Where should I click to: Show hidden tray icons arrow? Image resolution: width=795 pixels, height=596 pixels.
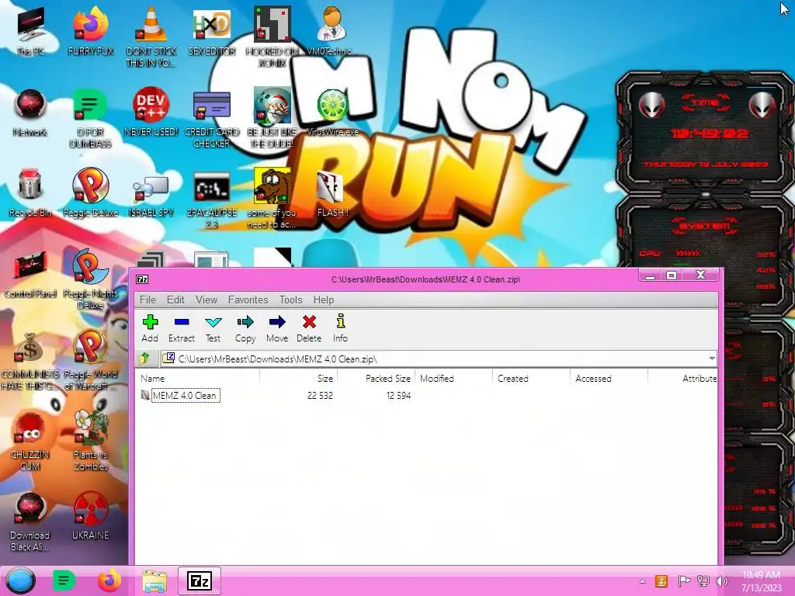pyautogui.click(x=642, y=581)
